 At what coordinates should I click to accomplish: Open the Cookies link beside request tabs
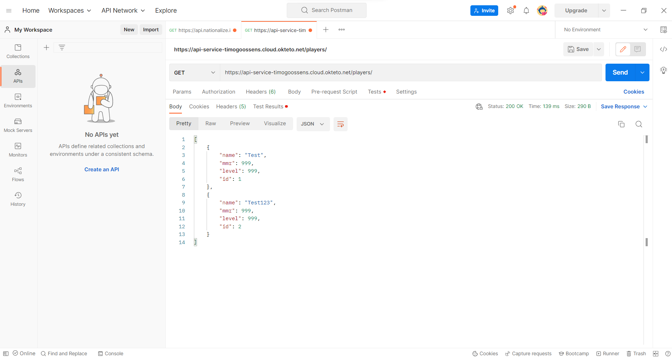point(634,92)
